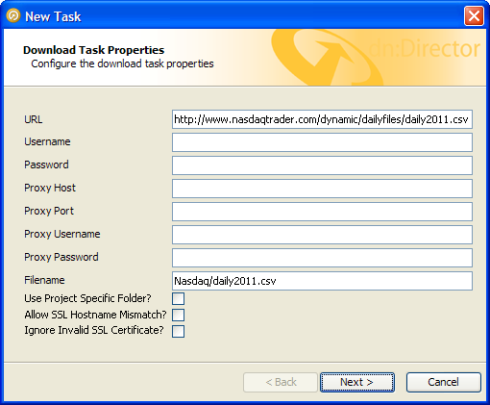
Task: Click the New Task title bar icon
Action: click(x=13, y=15)
